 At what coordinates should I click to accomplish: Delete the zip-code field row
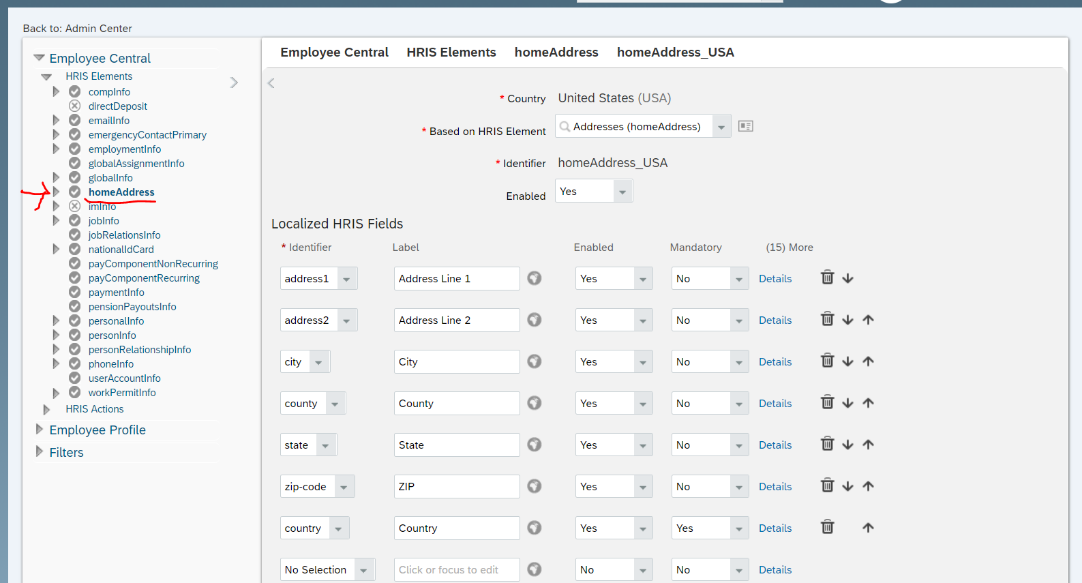pos(827,485)
